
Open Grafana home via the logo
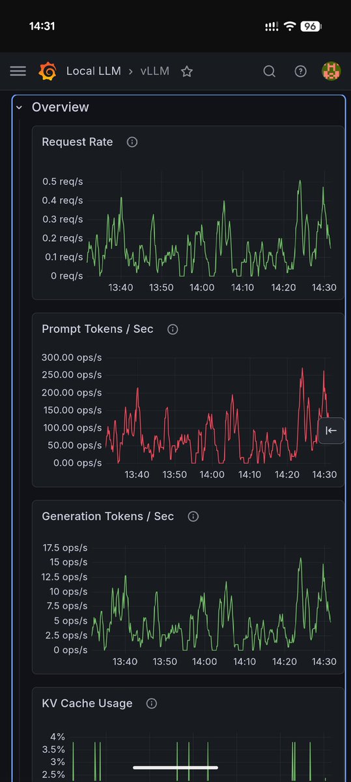coord(47,71)
